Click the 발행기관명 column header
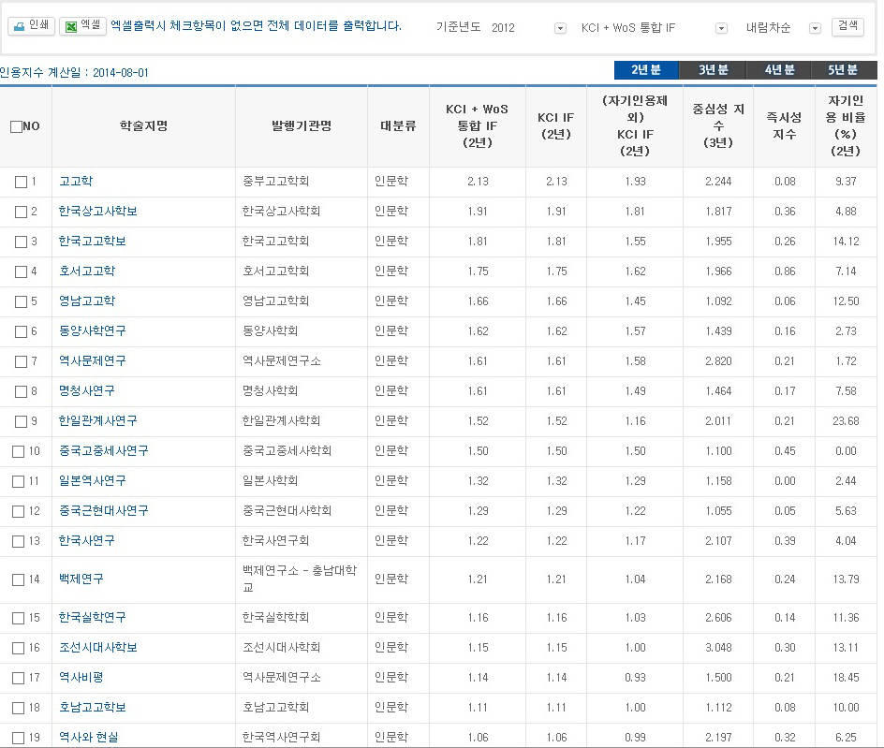This screenshot has height=748, width=884. pyautogui.click(x=302, y=125)
